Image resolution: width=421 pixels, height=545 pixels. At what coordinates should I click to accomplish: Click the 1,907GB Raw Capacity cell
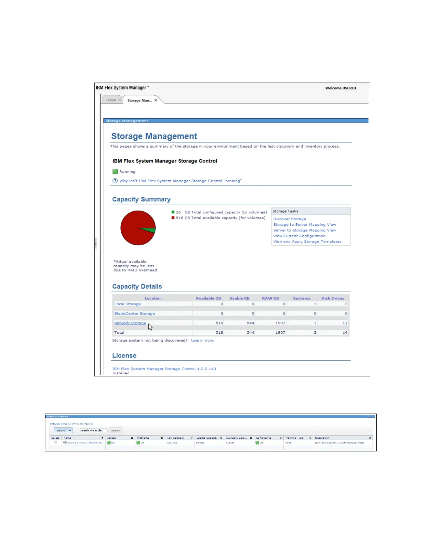pyautogui.click(x=180, y=443)
